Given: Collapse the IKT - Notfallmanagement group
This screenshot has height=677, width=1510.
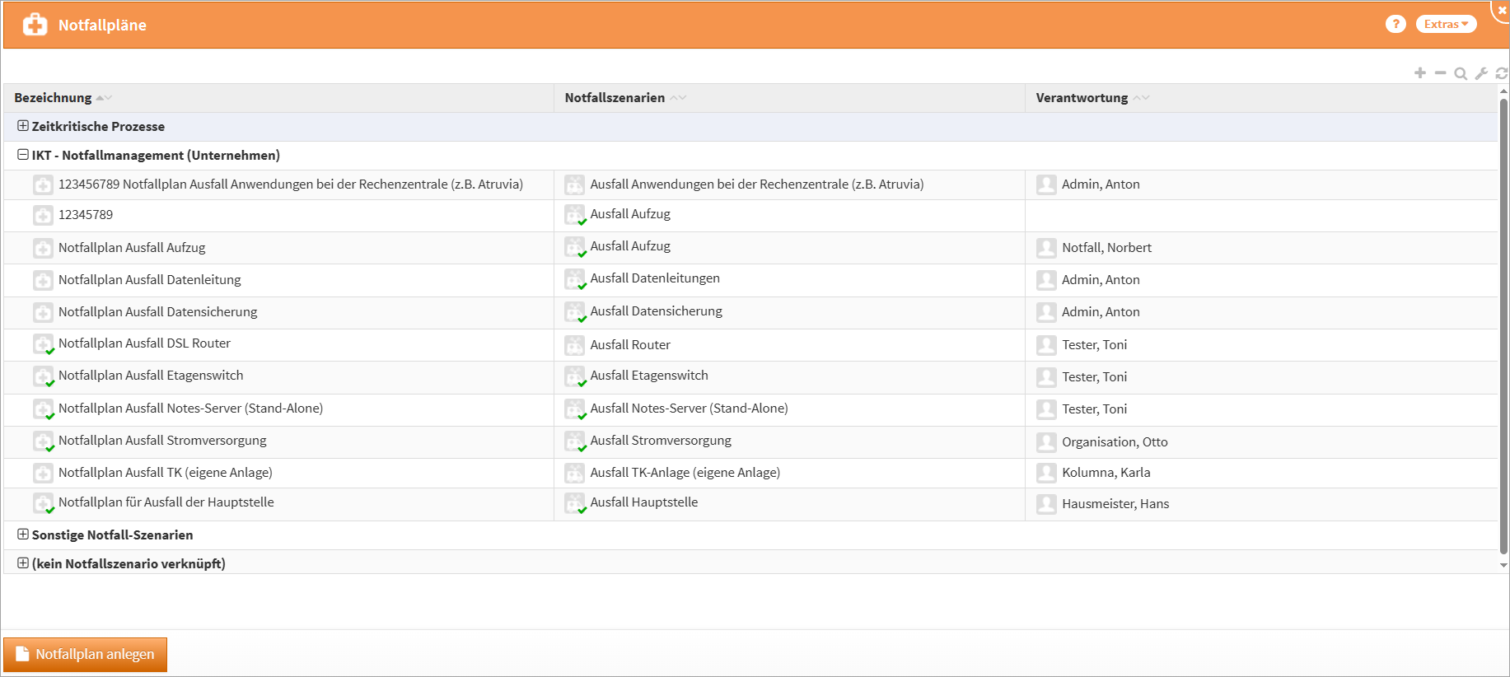Looking at the screenshot, I should (x=23, y=155).
